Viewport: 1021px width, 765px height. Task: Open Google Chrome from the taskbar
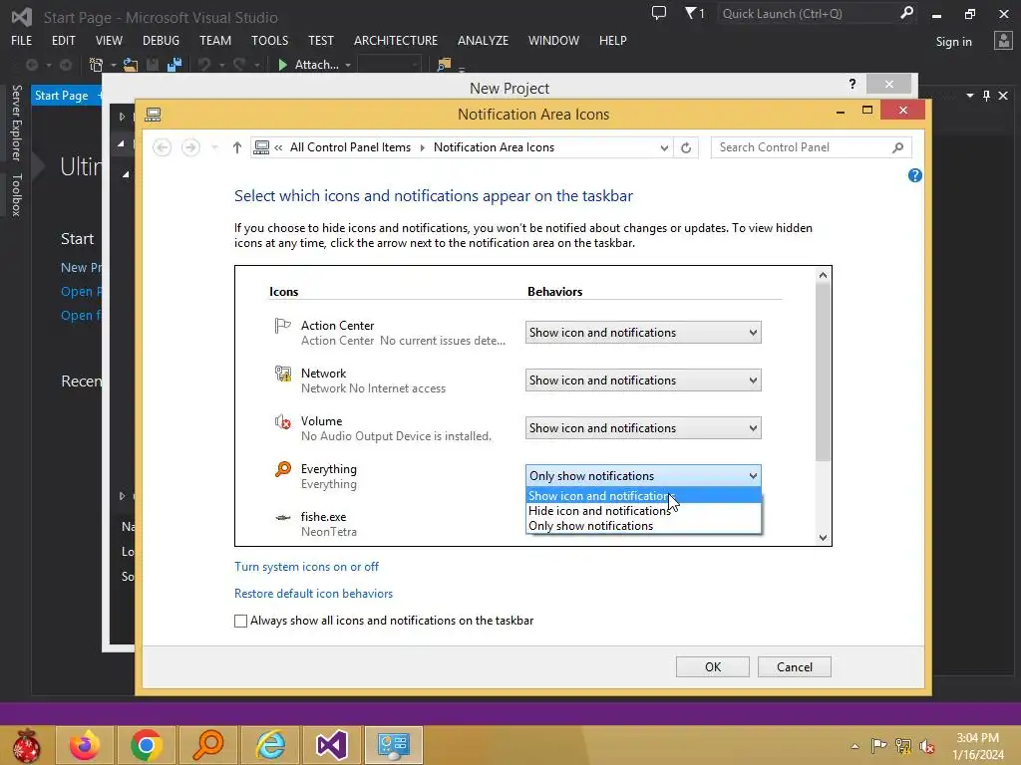coord(146,745)
